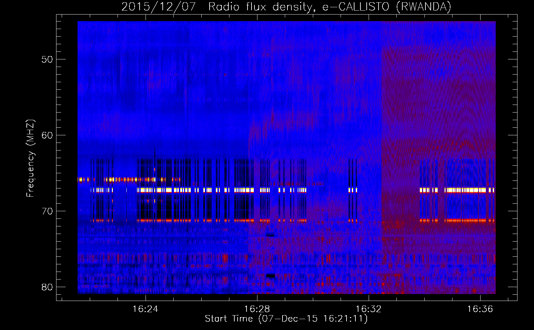Click the 80 frequency tick label
This screenshot has width=534, height=330.
click(47, 287)
